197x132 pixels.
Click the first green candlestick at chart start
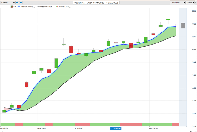coord(4,111)
